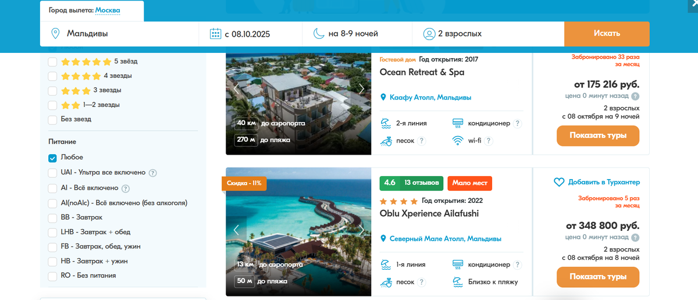Click the orange Искать search button
Image resolution: width=698 pixels, height=300 pixels.
pos(607,34)
